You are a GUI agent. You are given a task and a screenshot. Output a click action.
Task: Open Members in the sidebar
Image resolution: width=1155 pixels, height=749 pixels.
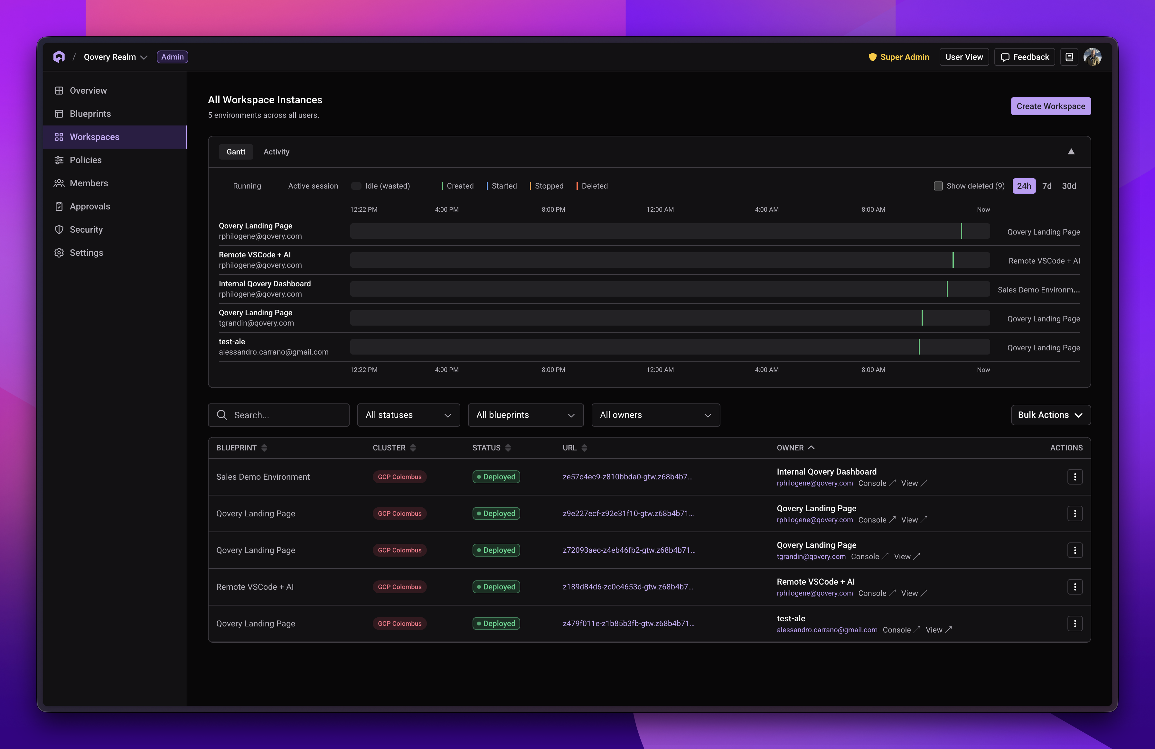click(115, 183)
